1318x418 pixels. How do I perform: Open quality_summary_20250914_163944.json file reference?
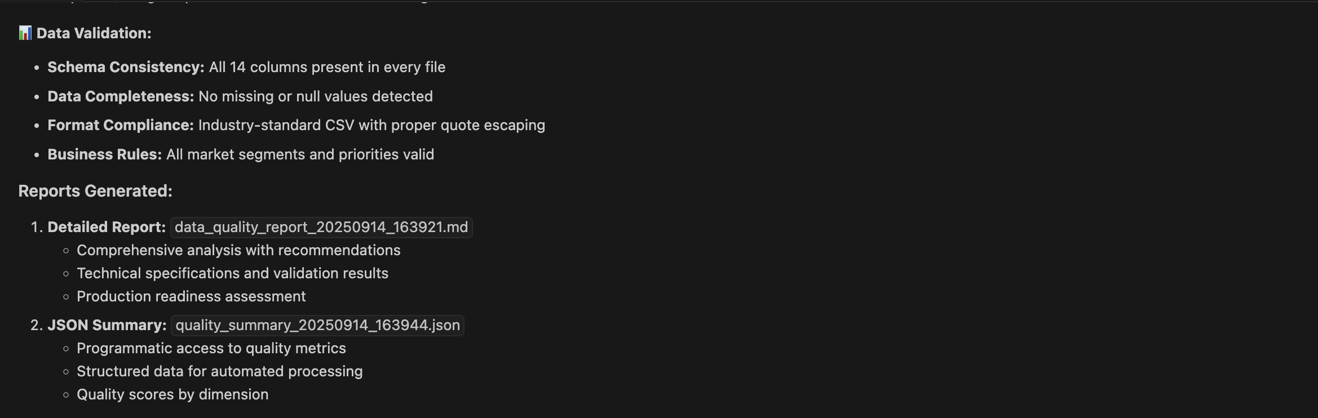[317, 325]
